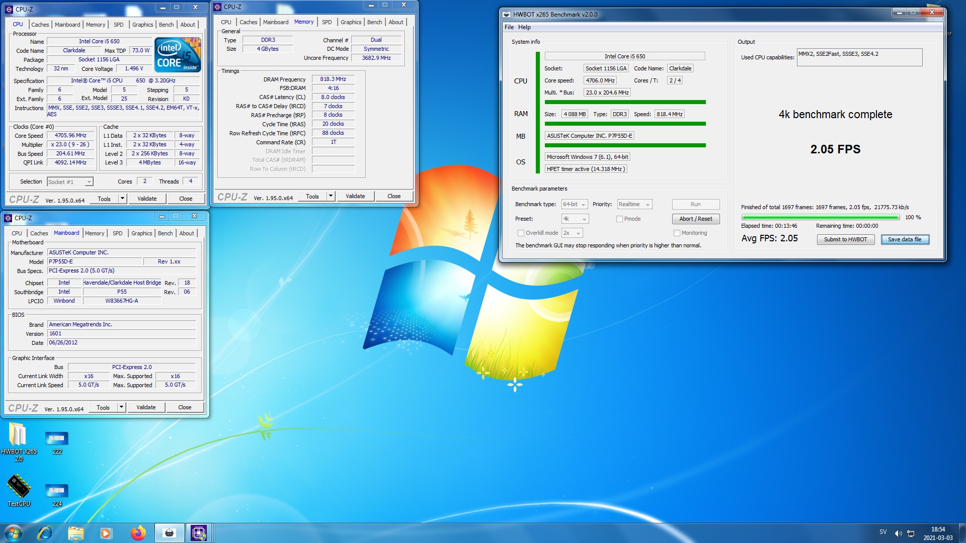Click CPU-Z CPU window title icon

pyautogui.click(x=9, y=9)
